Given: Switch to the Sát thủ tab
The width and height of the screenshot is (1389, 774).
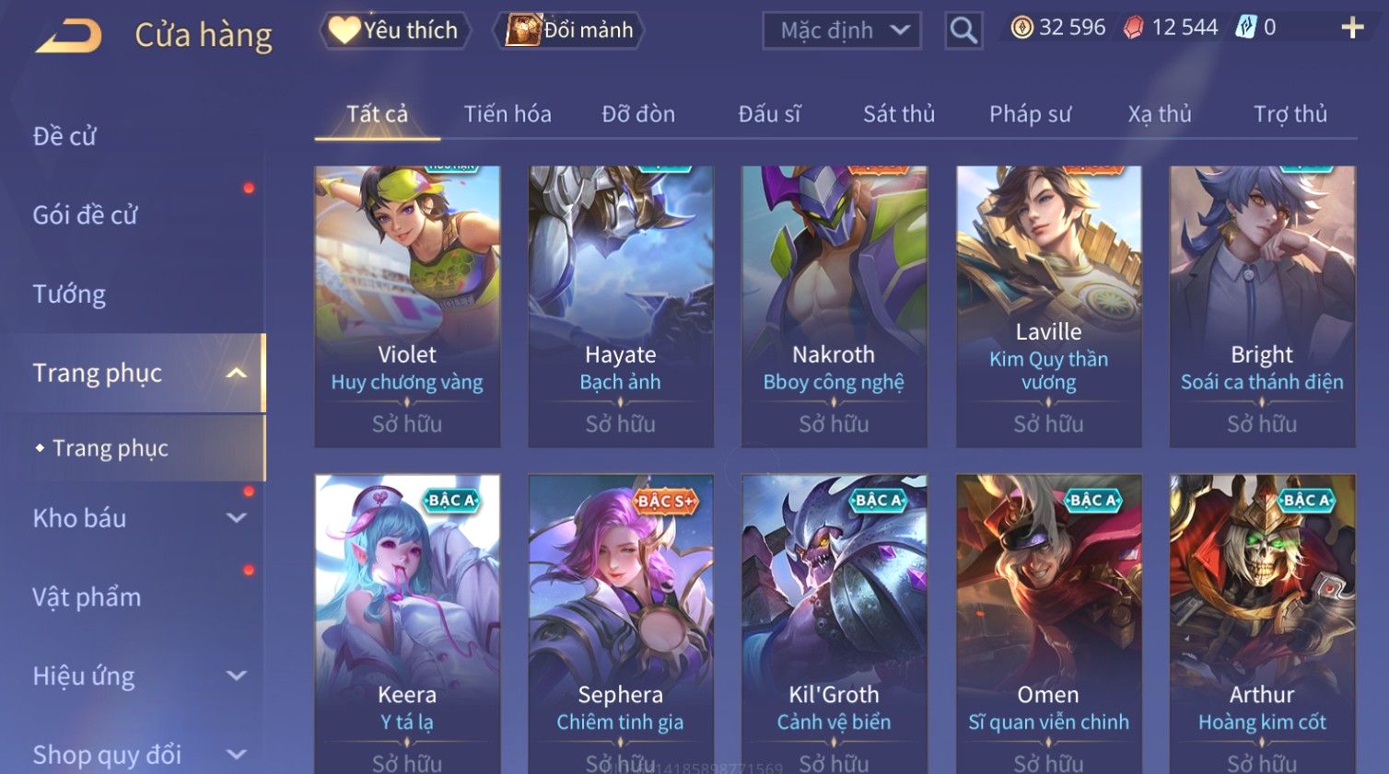Looking at the screenshot, I should pos(899,114).
